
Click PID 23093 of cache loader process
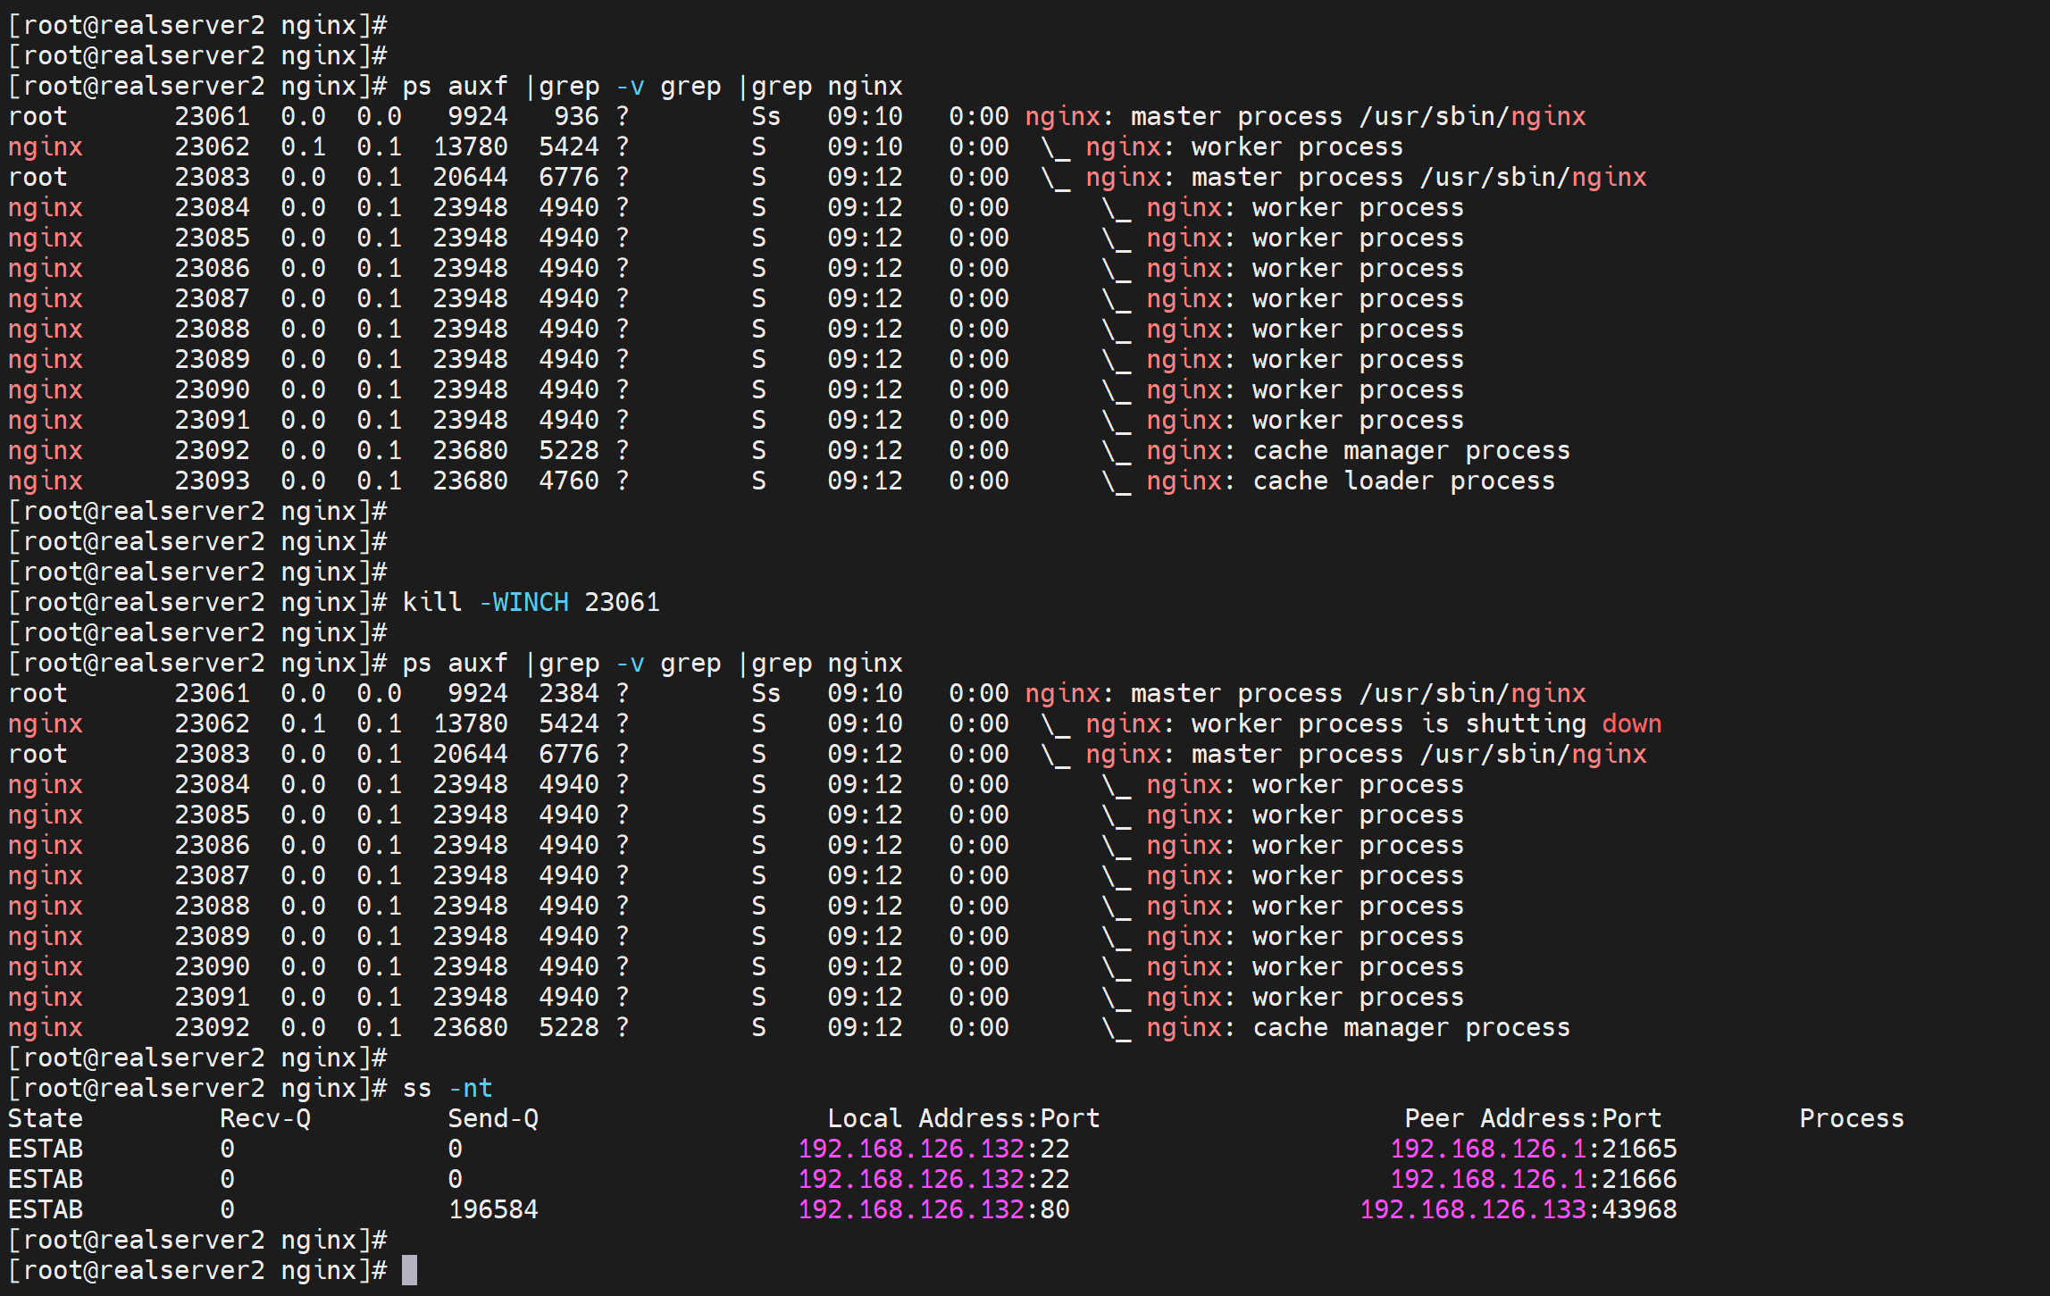click(x=212, y=481)
